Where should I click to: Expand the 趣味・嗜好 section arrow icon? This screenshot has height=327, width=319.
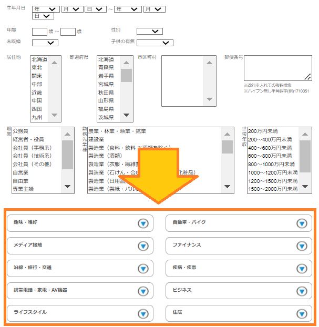pos(143,223)
